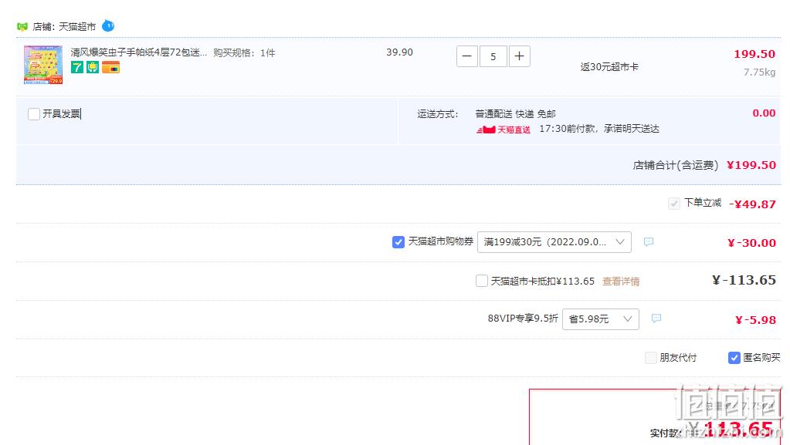
Task: Click the -¥49.87 order discount amount
Action: tap(752, 204)
